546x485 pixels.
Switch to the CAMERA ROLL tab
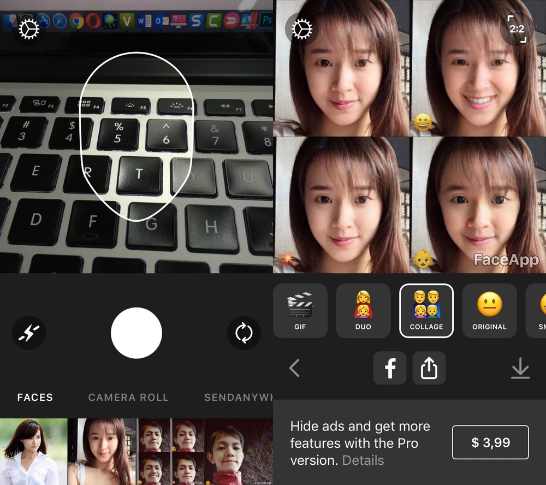point(128,398)
